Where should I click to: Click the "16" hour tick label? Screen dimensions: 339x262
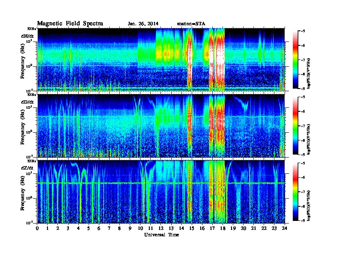pos(202,229)
